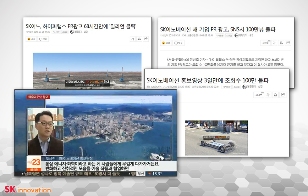Click 본문듣기 listen icon on 홍보영상 article

[245, 87]
